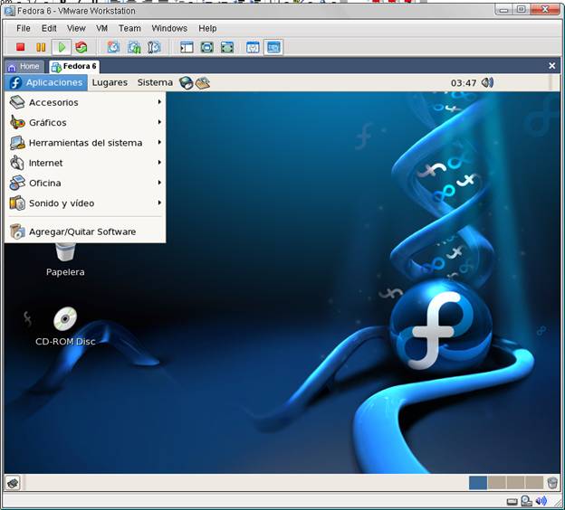Image resolution: width=565 pixels, height=510 pixels.
Task: Close the Fedora 6 tab with X
Action: coord(552,66)
